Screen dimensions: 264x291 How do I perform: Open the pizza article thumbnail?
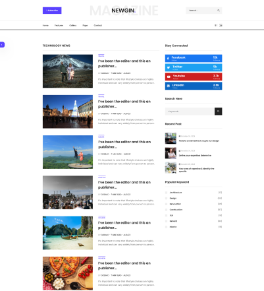pos(68,273)
